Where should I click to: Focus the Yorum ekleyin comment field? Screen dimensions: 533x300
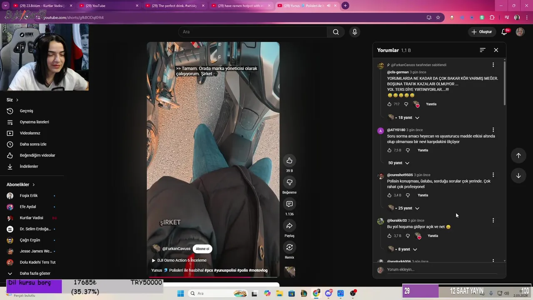coord(441,270)
